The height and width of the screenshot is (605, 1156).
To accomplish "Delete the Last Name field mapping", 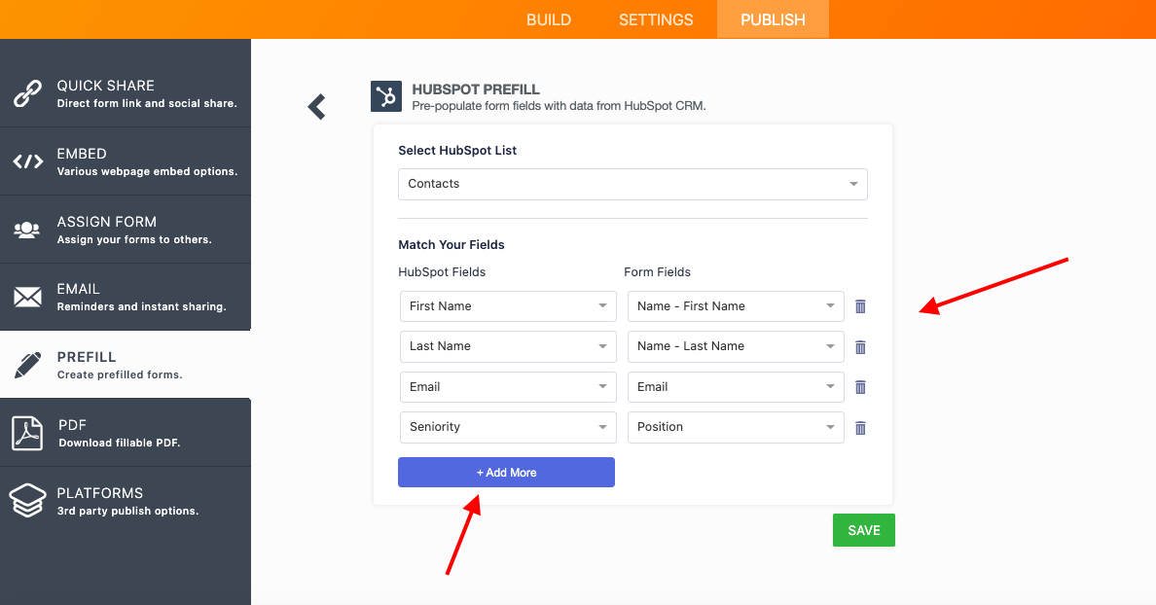I will point(860,347).
